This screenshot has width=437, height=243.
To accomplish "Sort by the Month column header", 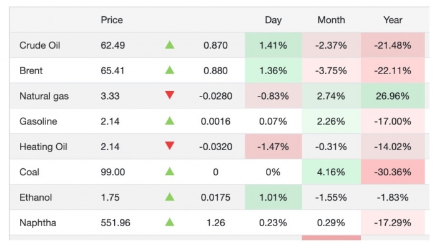I will point(331,20).
